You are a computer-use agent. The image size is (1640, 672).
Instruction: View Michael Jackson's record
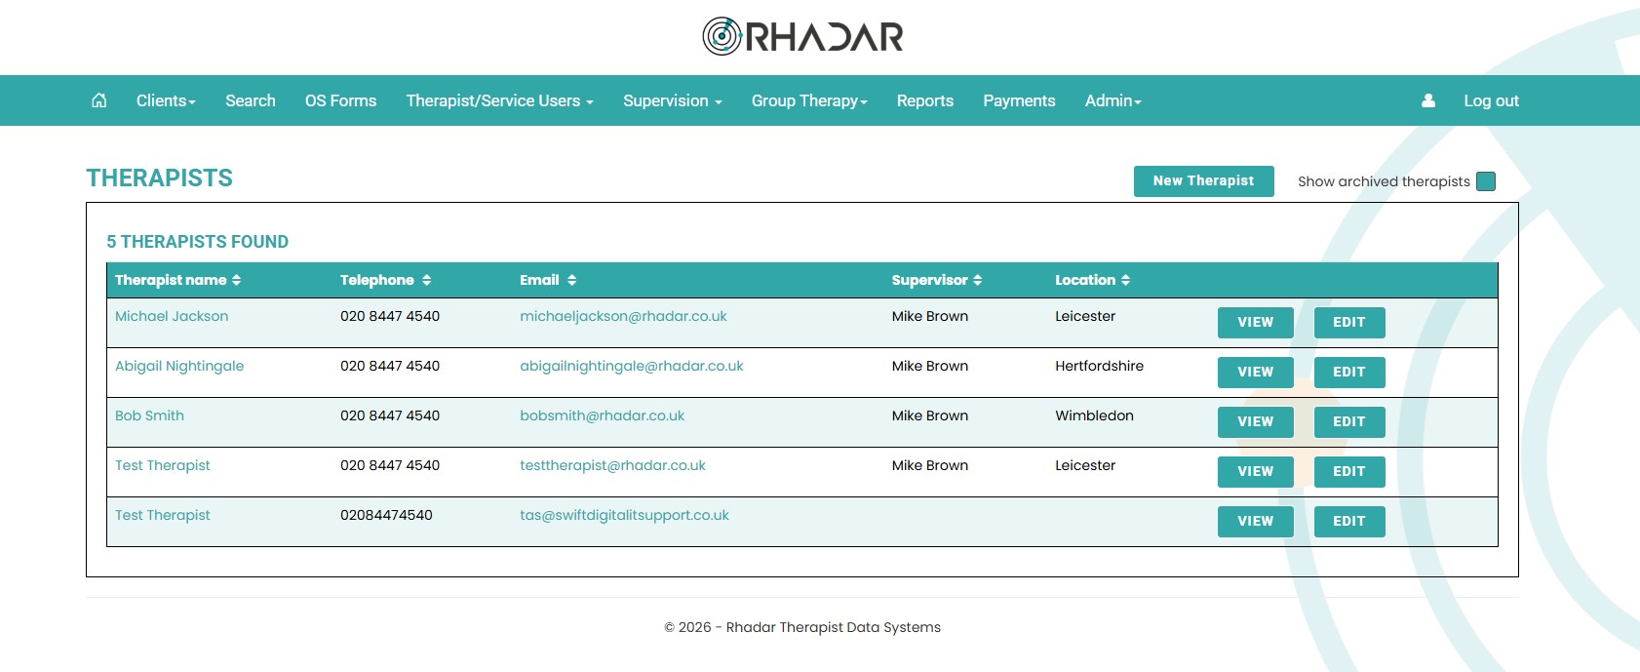click(1255, 323)
